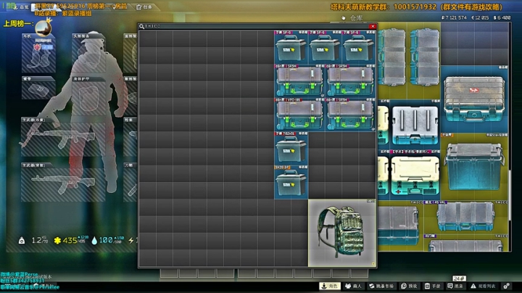Click the earpiece equipment slot
This screenshot has width=522, height=293.
(38, 53)
